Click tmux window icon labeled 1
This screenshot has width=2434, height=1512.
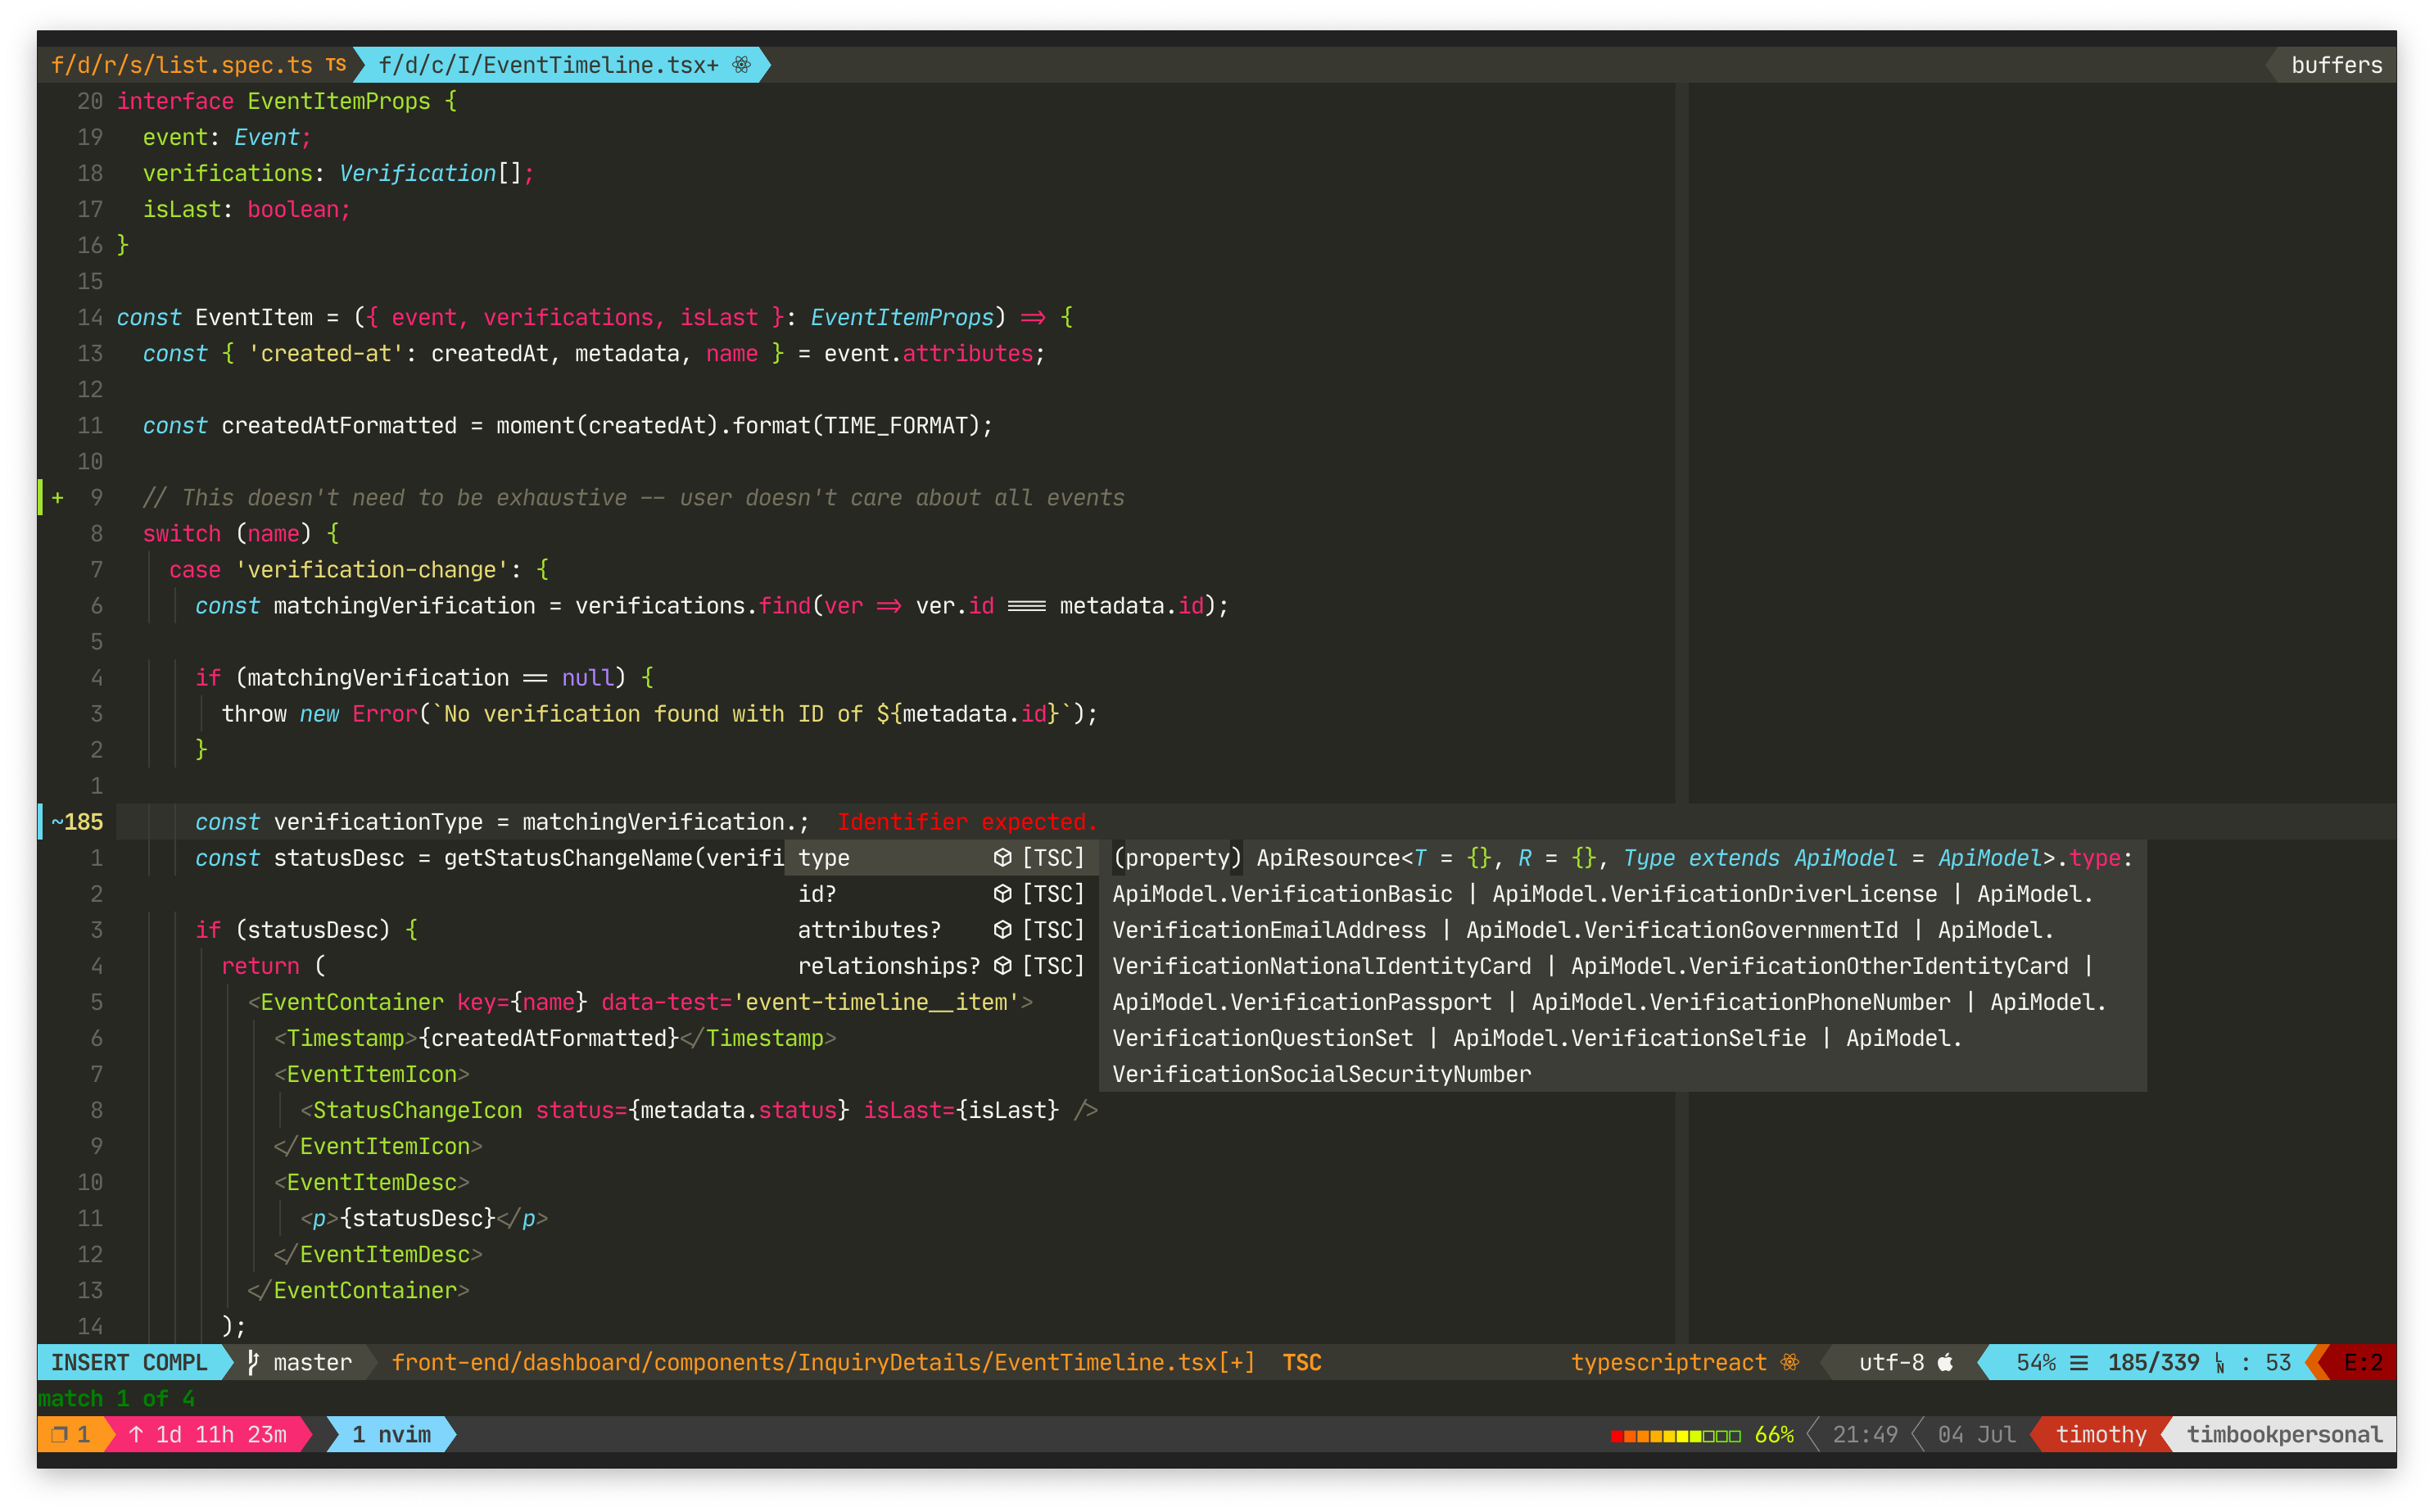click(x=59, y=1435)
